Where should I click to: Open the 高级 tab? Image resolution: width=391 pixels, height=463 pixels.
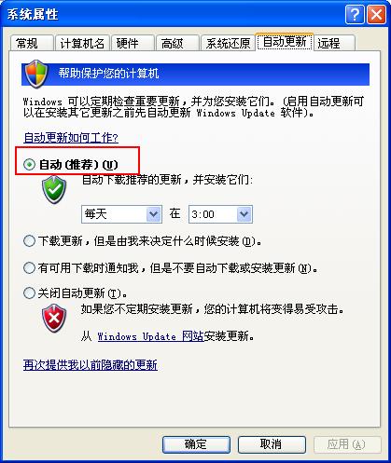177,43
